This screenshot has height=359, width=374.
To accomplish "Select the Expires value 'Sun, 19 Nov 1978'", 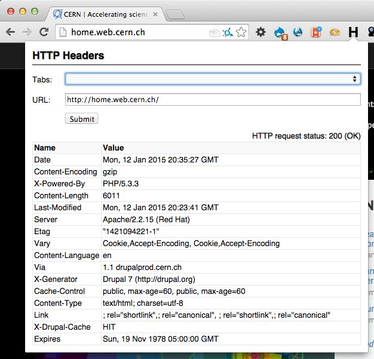I will (161, 339).
